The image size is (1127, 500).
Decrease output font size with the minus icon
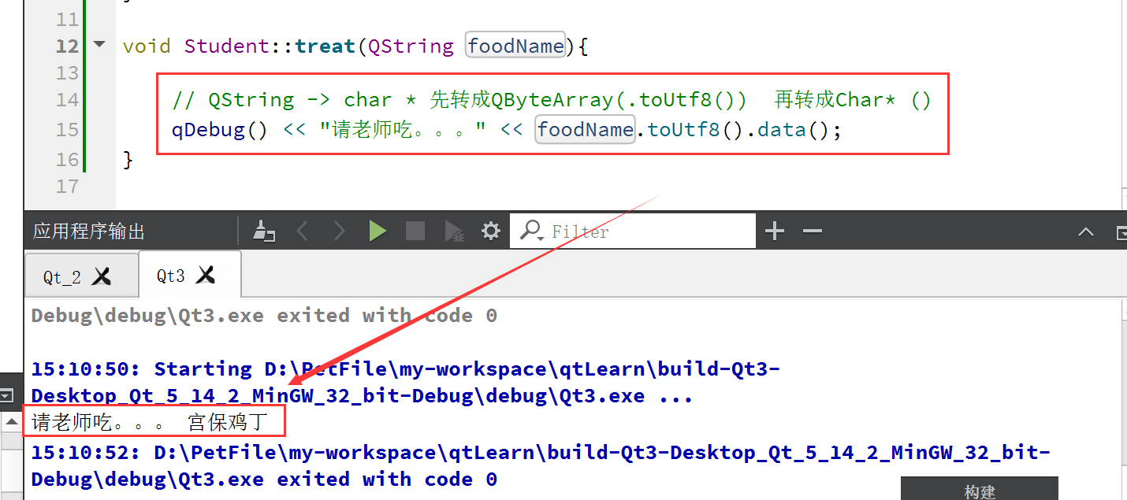pyautogui.click(x=813, y=231)
